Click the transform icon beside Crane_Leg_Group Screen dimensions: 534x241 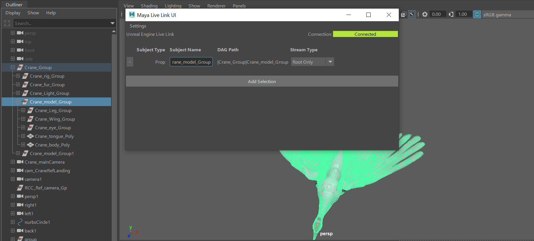[30, 110]
